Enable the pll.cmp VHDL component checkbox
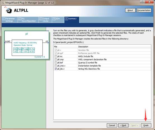The image size is (155, 130). tap(56, 60)
